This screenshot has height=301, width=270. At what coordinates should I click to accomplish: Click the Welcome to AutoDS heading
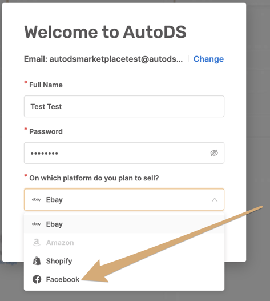(105, 32)
